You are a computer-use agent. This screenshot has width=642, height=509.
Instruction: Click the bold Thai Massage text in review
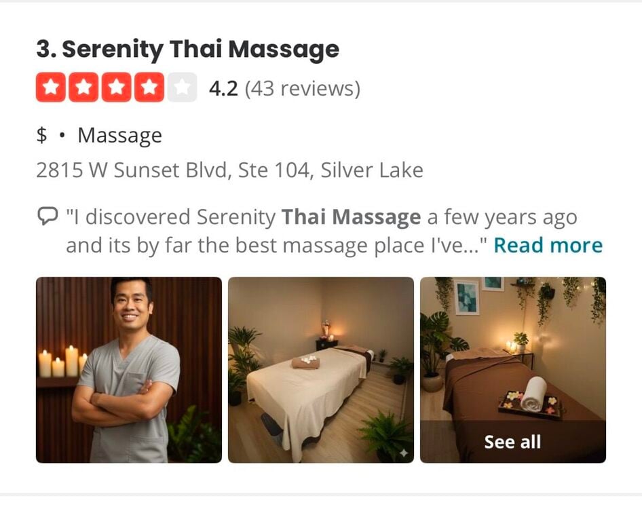point(351,216)
